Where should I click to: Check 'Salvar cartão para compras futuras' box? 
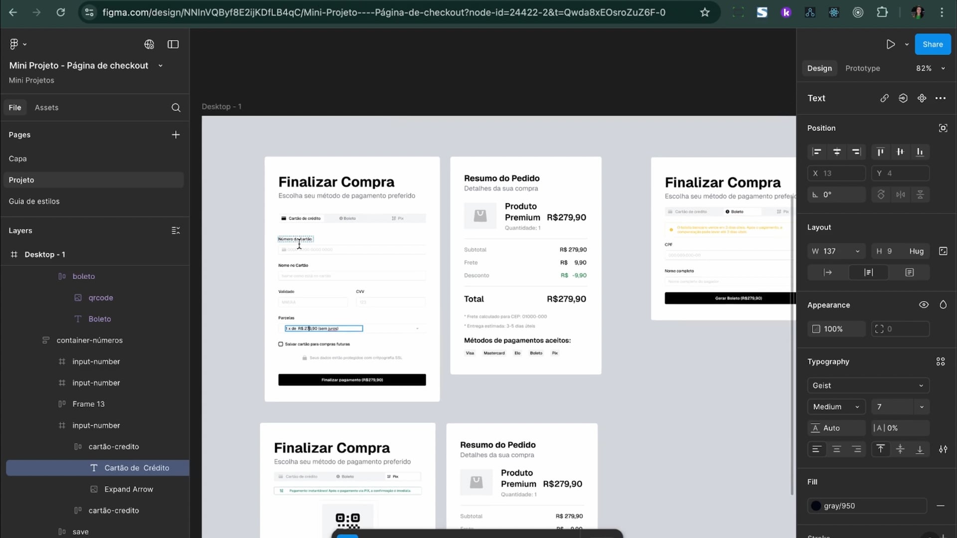(281, 344)
